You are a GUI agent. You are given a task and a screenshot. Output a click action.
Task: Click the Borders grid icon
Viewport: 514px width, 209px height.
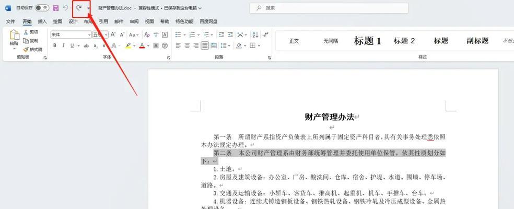click(x=252, y=45)
